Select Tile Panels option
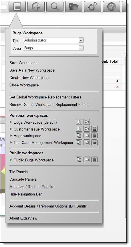Viewport: 131px width, 247px height. coord(19,172)
